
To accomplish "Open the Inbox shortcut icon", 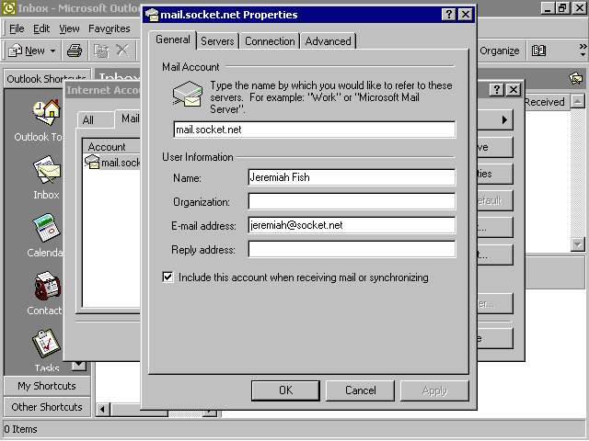I will [x=47, y=169].
